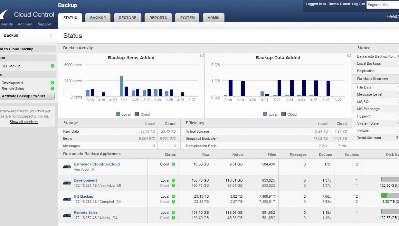The width and height of the screenshot is (399, 226).
Task: Open the Account link in header
Action: 25,24
